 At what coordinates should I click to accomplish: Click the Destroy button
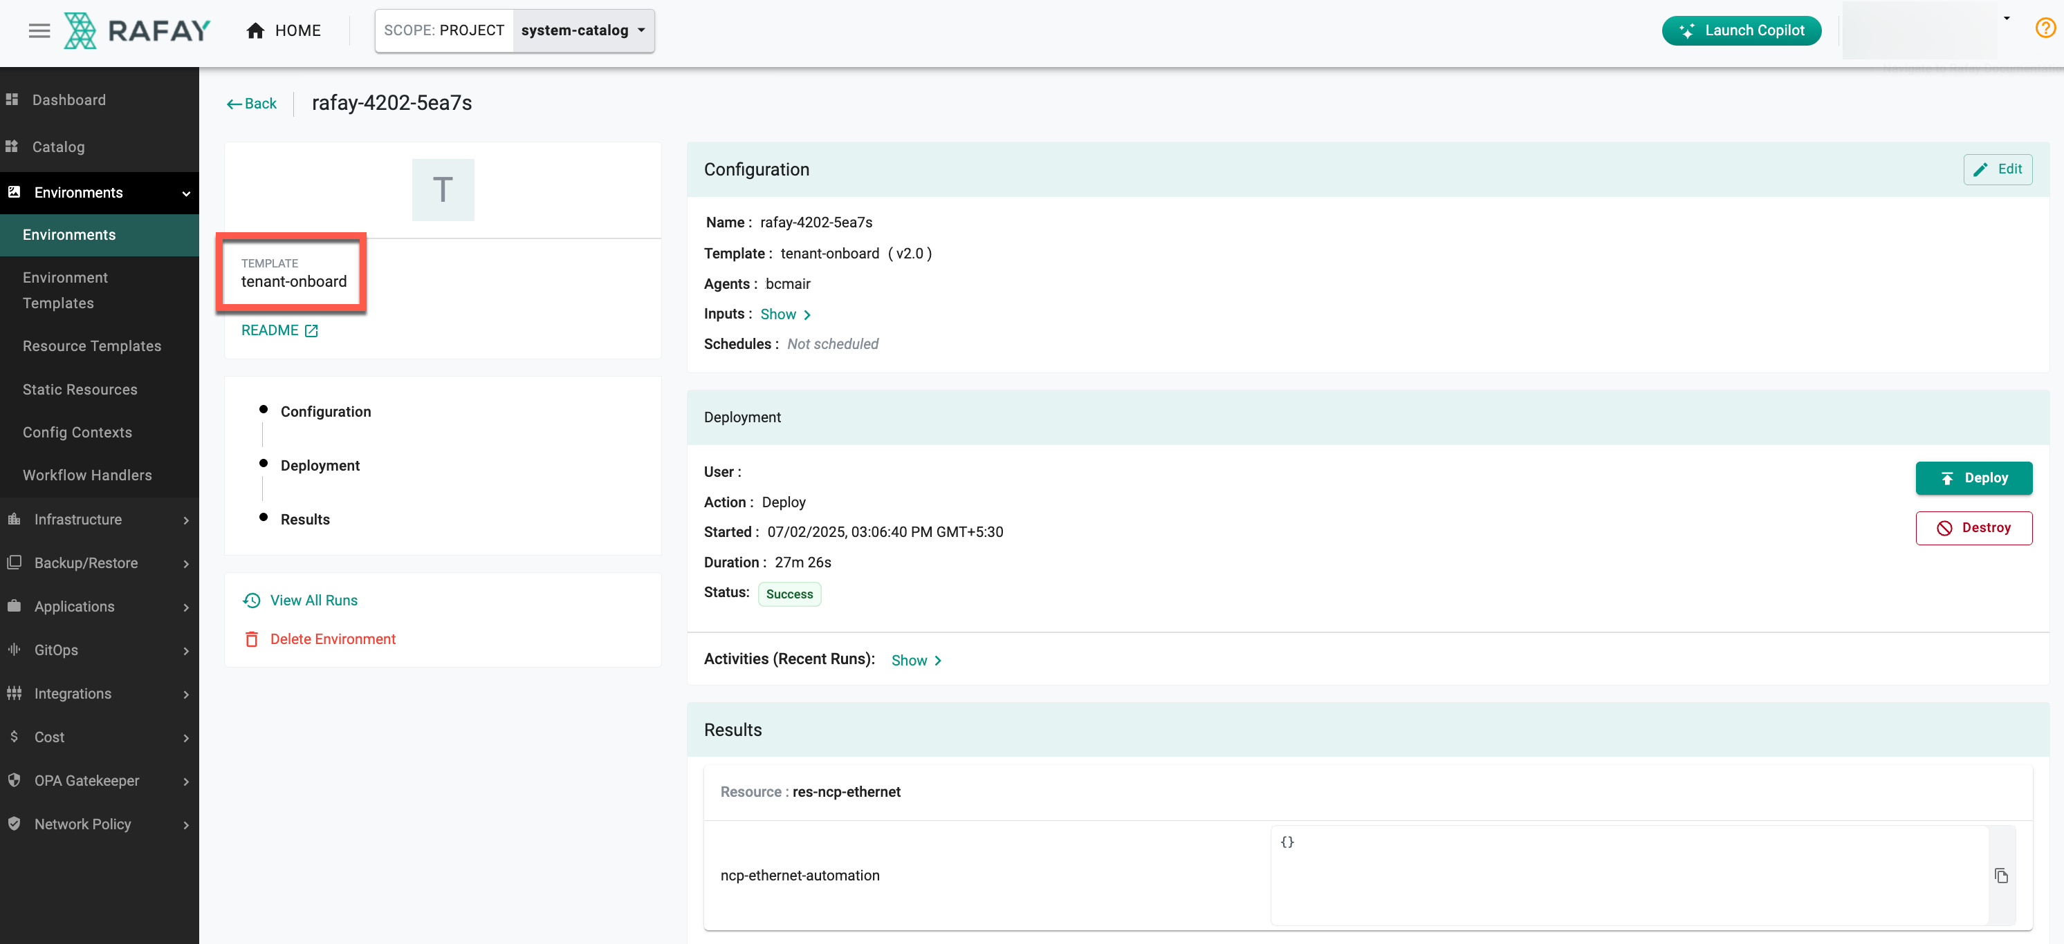(1973, 528)
